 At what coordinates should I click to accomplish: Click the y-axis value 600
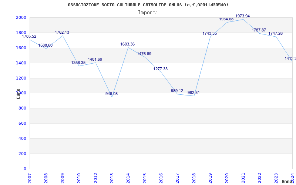point(23,123)
